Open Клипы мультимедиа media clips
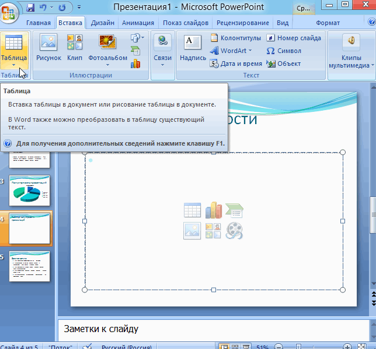Viewport: 376px width, 349px height. (351, 51)
